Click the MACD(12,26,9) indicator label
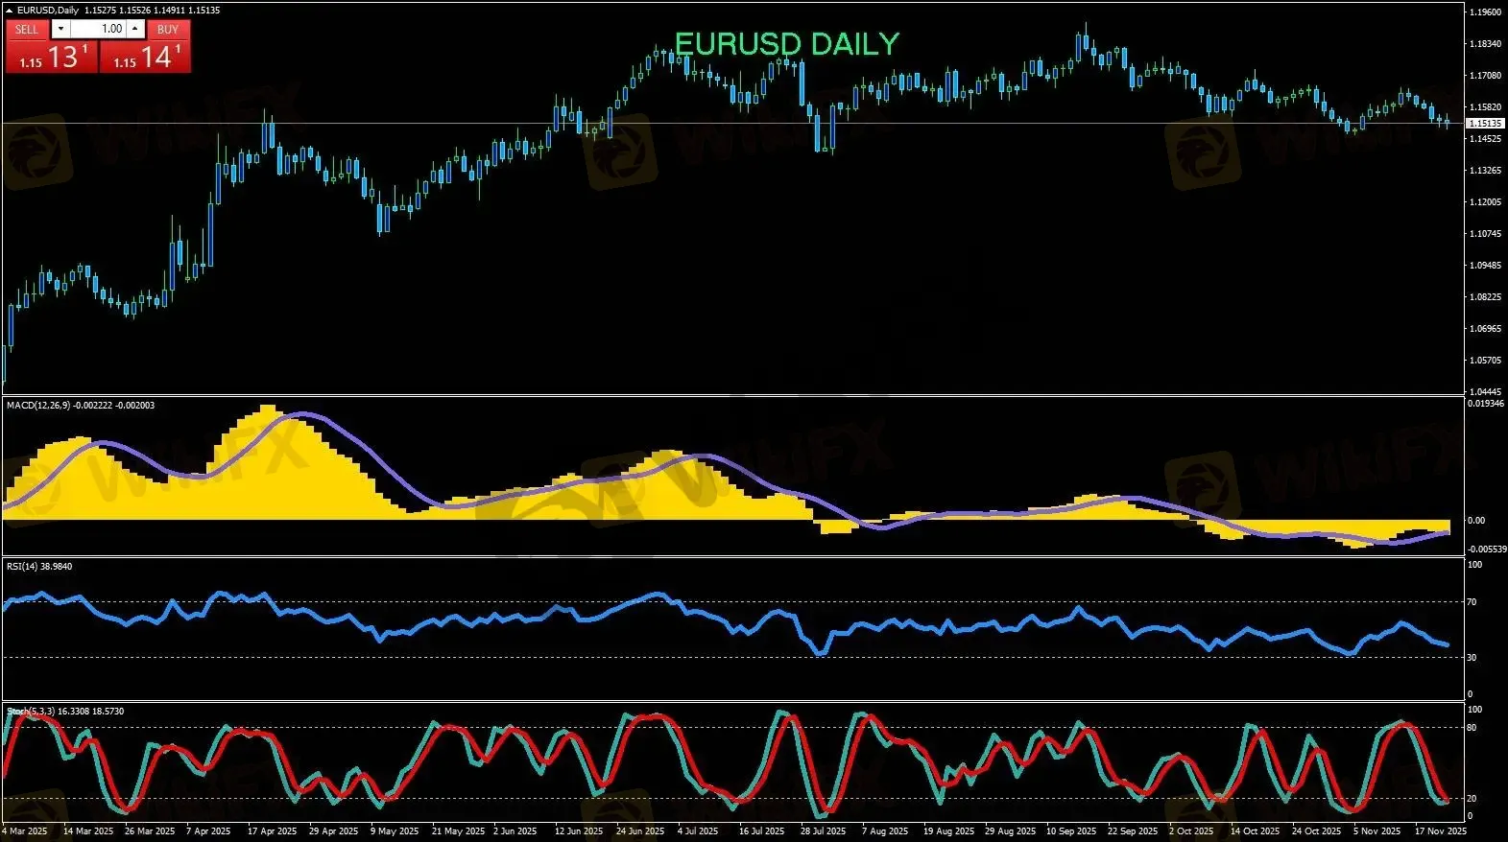The width and height of the screenshot is (1508, 842). pos(81,406)
